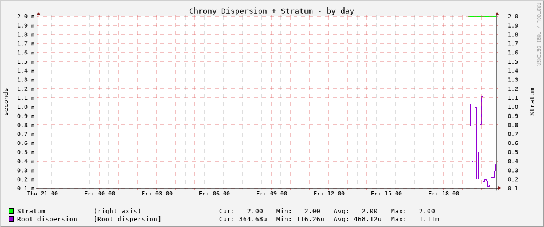544x227 pixels.
Task: Click the chart title "Chrony Dispersion + Stratum - by day"
Action: click(272, 11)
